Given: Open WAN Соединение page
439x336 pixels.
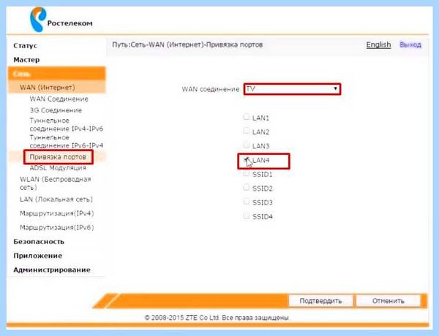Looking at the screenshot, I should 59,99.
